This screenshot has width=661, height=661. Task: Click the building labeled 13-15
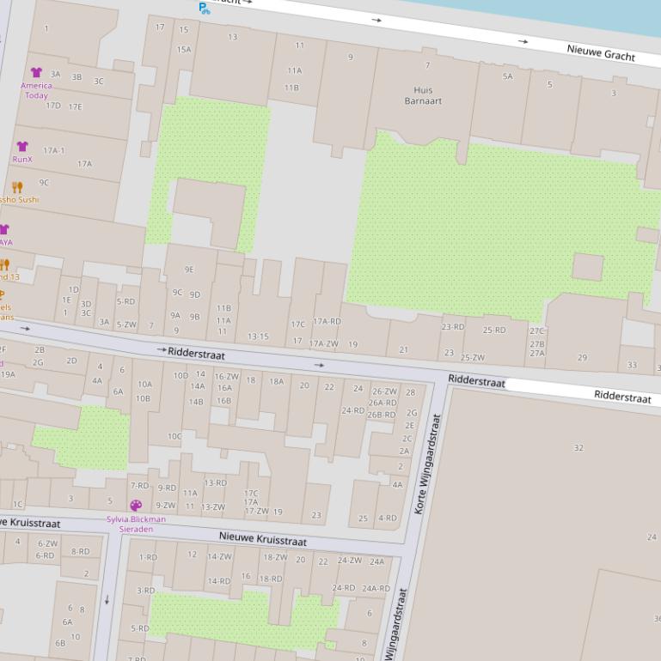(x=258, y=337)
